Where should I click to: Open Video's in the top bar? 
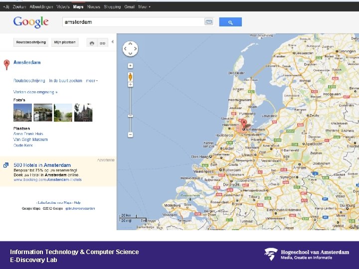(63, 7)
